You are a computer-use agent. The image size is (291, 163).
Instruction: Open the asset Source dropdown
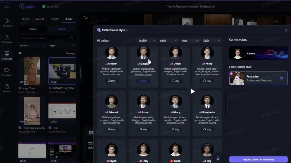pyautogui.click(x=32, y=46)
